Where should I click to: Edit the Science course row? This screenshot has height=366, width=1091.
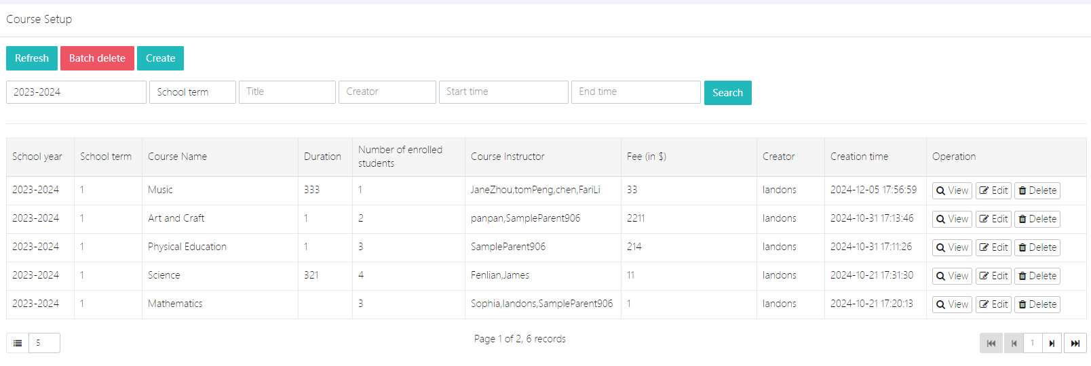coord(993,276)
